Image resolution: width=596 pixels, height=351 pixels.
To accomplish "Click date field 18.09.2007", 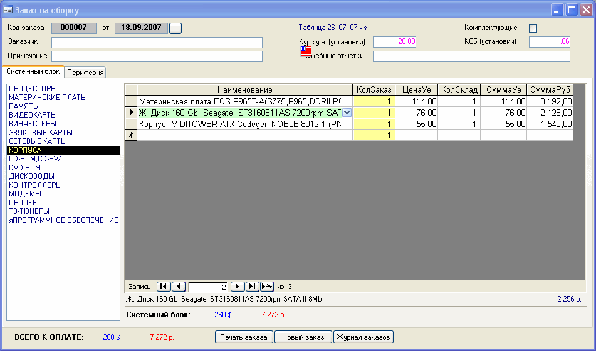I will pyautogui.click(x=141, y=28).
